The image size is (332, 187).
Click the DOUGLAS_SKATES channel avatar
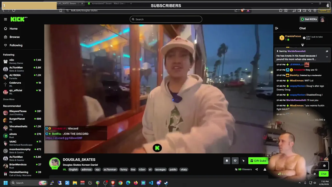point(55,163)
